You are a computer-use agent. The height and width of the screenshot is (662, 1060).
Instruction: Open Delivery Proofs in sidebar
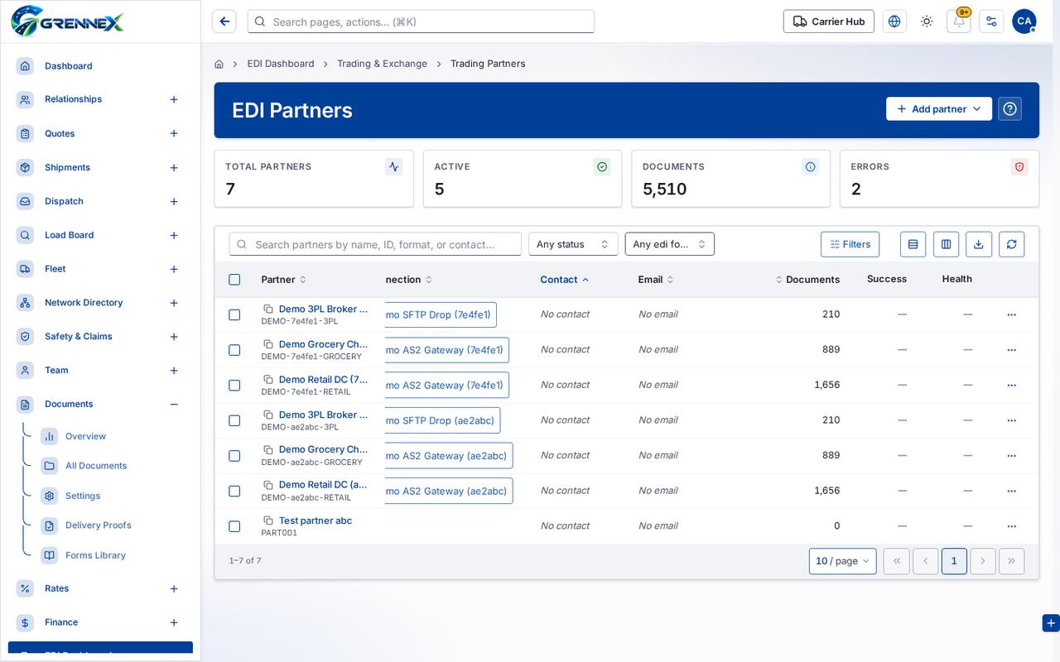(x=98, y=525)
